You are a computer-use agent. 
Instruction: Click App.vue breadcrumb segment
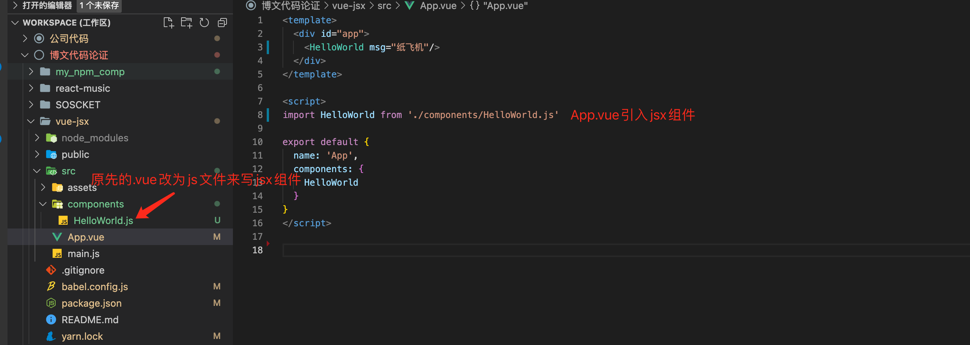(x=438, y=6)
